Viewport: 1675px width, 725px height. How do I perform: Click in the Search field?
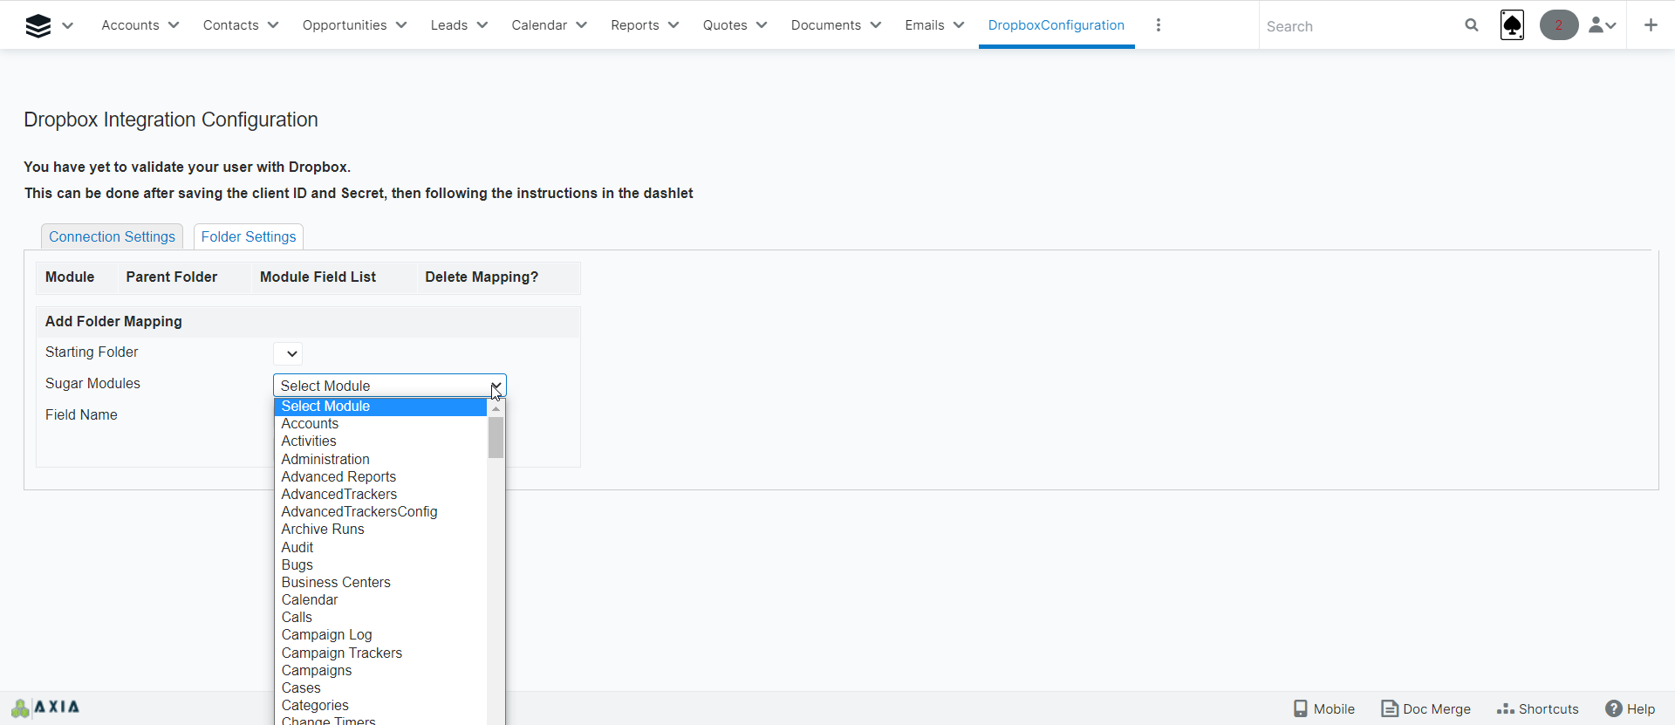(x=1361, y=26)
